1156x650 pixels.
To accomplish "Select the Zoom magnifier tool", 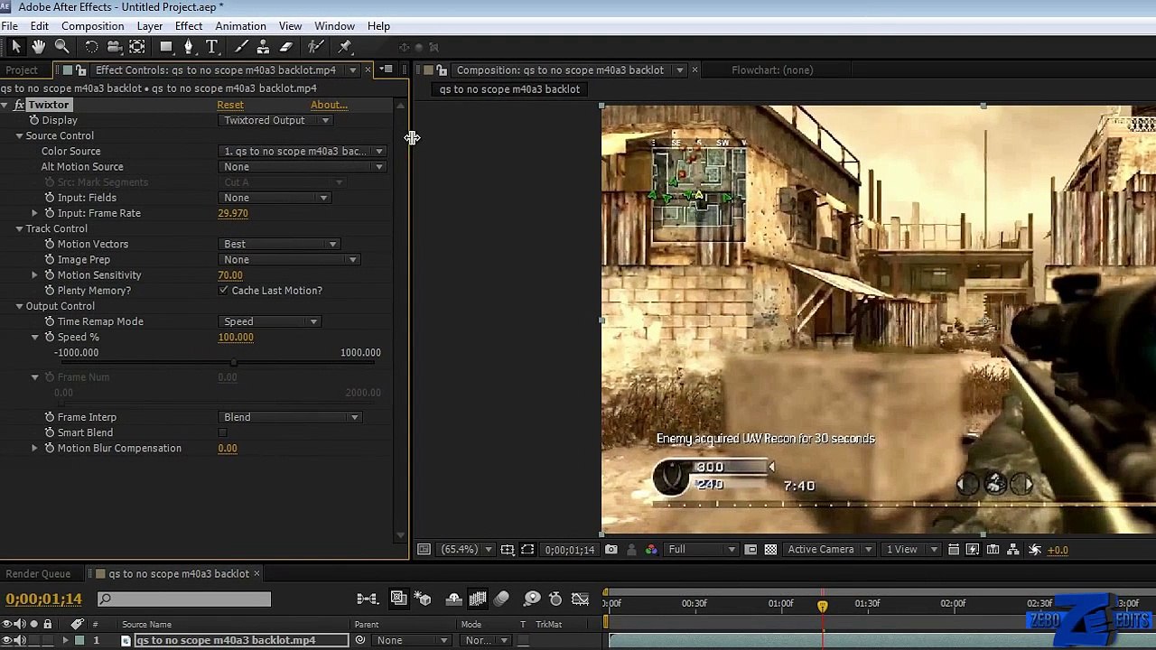I will (x=62, y=47).
